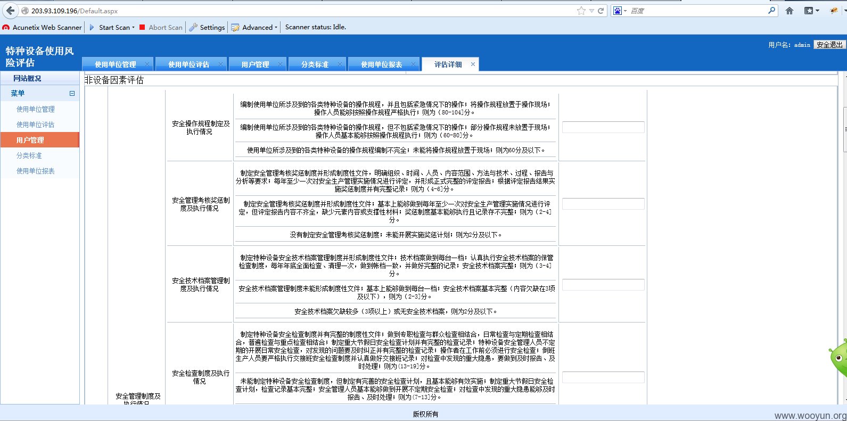The image size is (847, 421).
Task: Close the 使用单位评估 tab
Action: click(x=221, y=64)
